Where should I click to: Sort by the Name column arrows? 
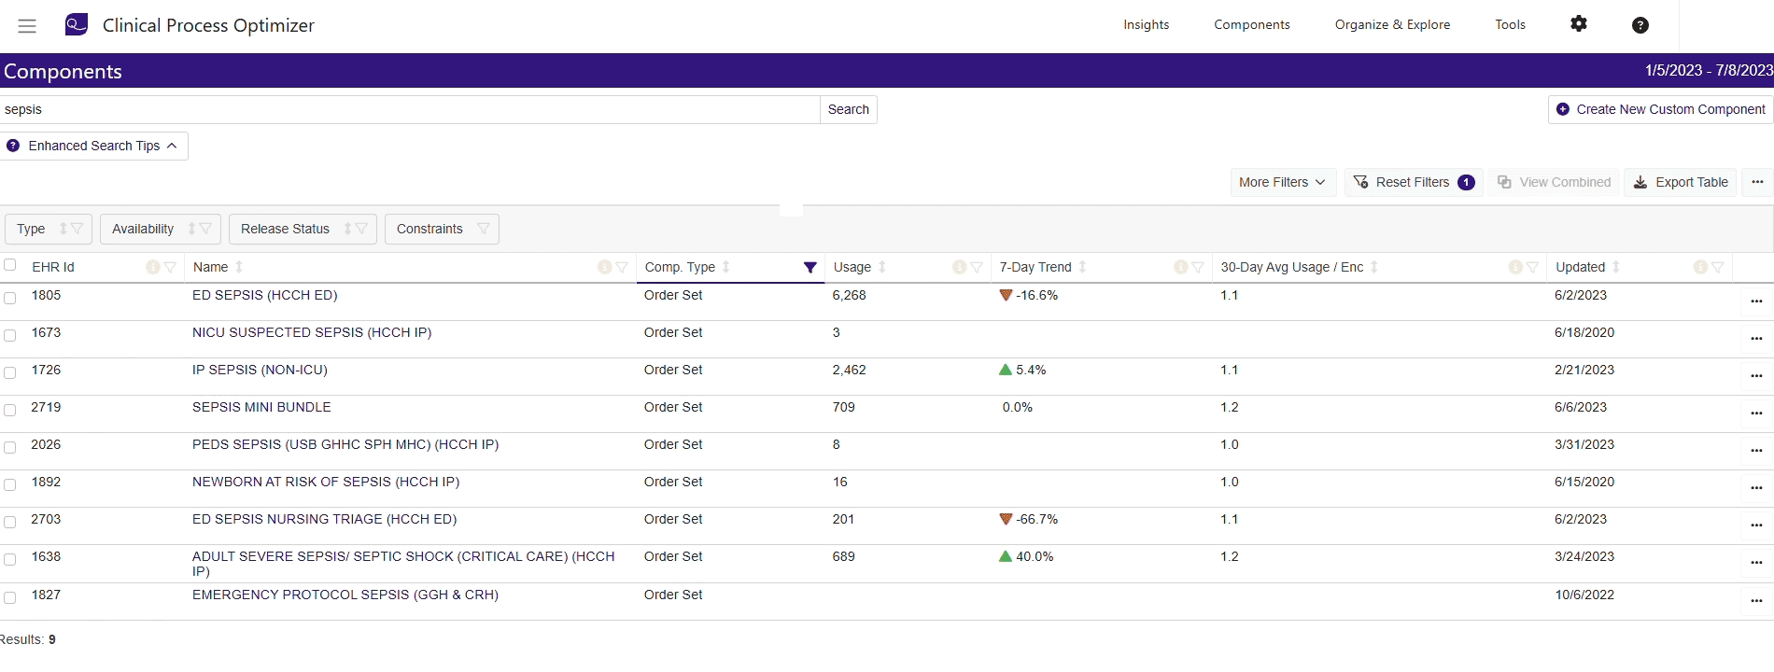click(x=240, y=267)
